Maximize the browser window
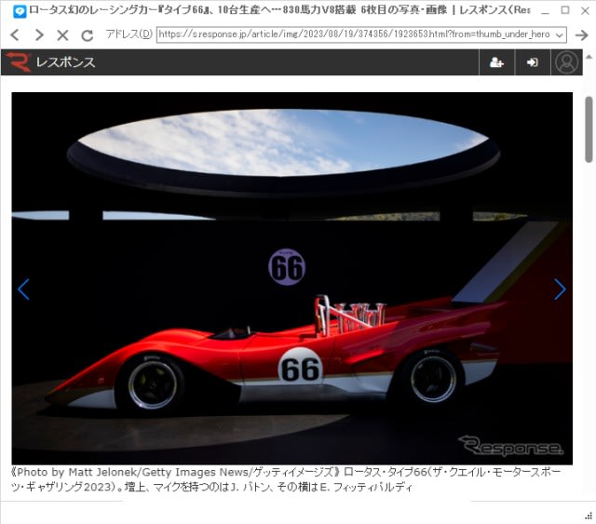This screenshot has height=524, width=596. coord(565,10)
